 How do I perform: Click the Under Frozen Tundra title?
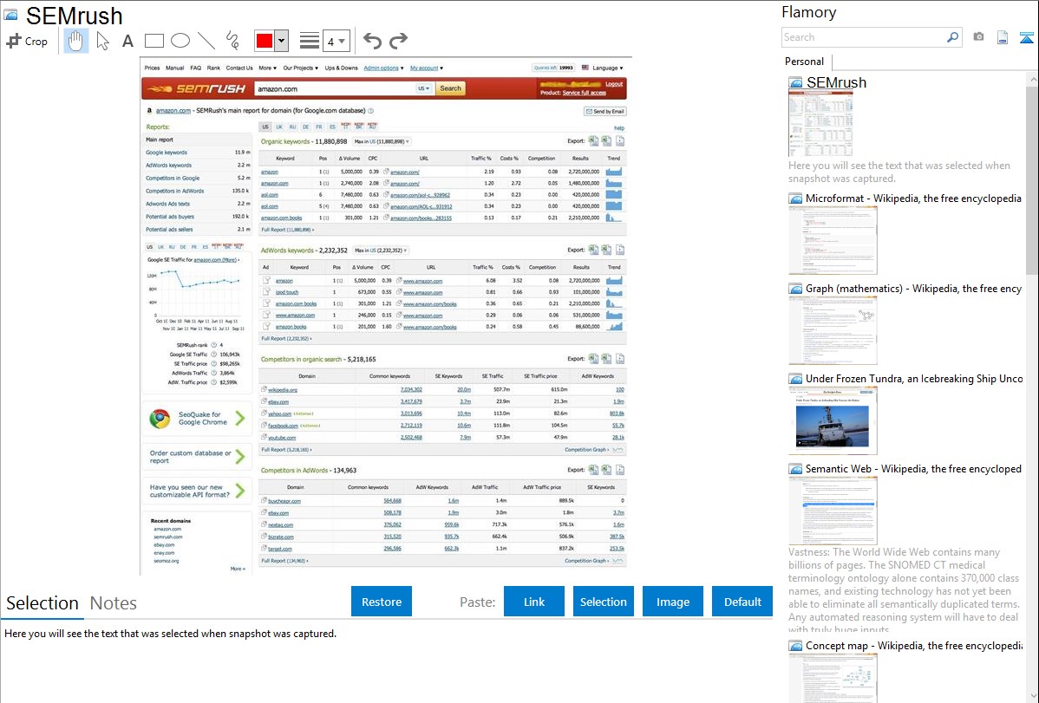coord(914,379)
